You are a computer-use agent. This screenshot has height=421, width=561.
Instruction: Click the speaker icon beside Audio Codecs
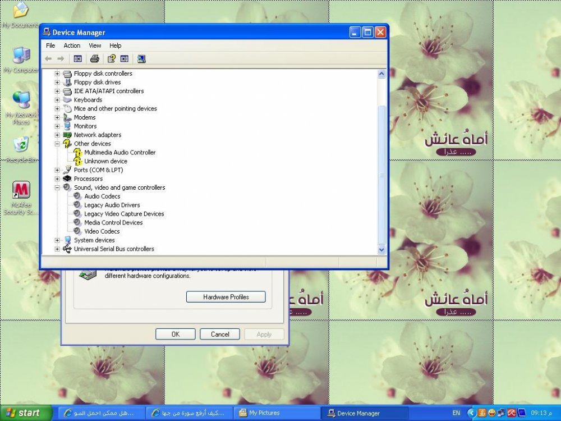click(77, 196)
